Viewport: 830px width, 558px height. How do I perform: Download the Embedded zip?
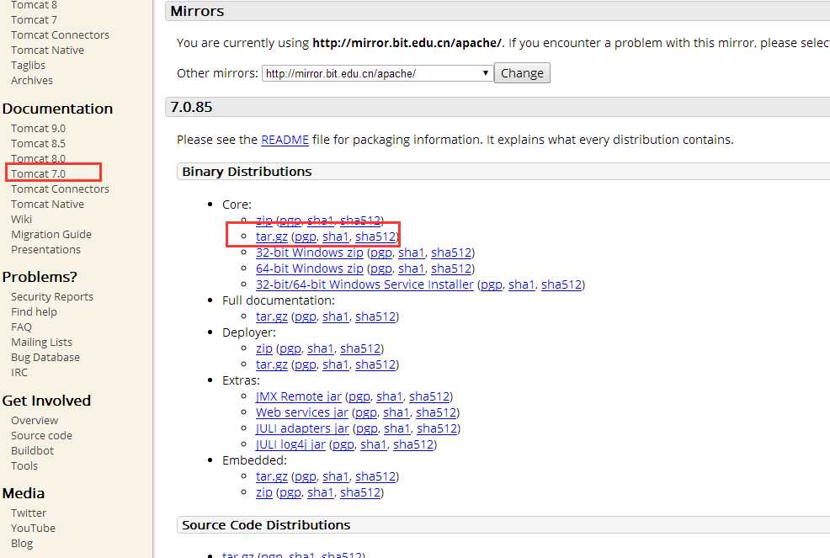coord(264,492)
